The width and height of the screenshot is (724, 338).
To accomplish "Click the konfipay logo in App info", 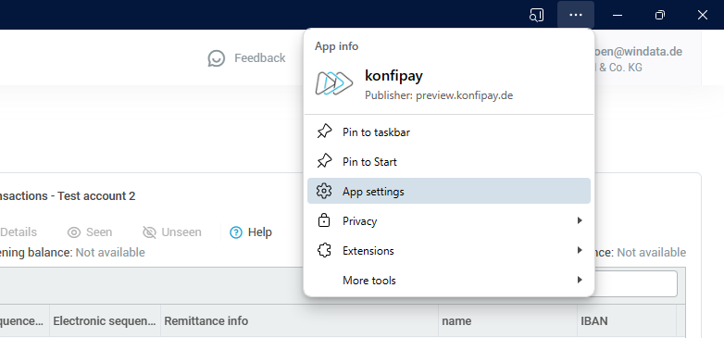I will pyautogui.click(x=334, y=83).
